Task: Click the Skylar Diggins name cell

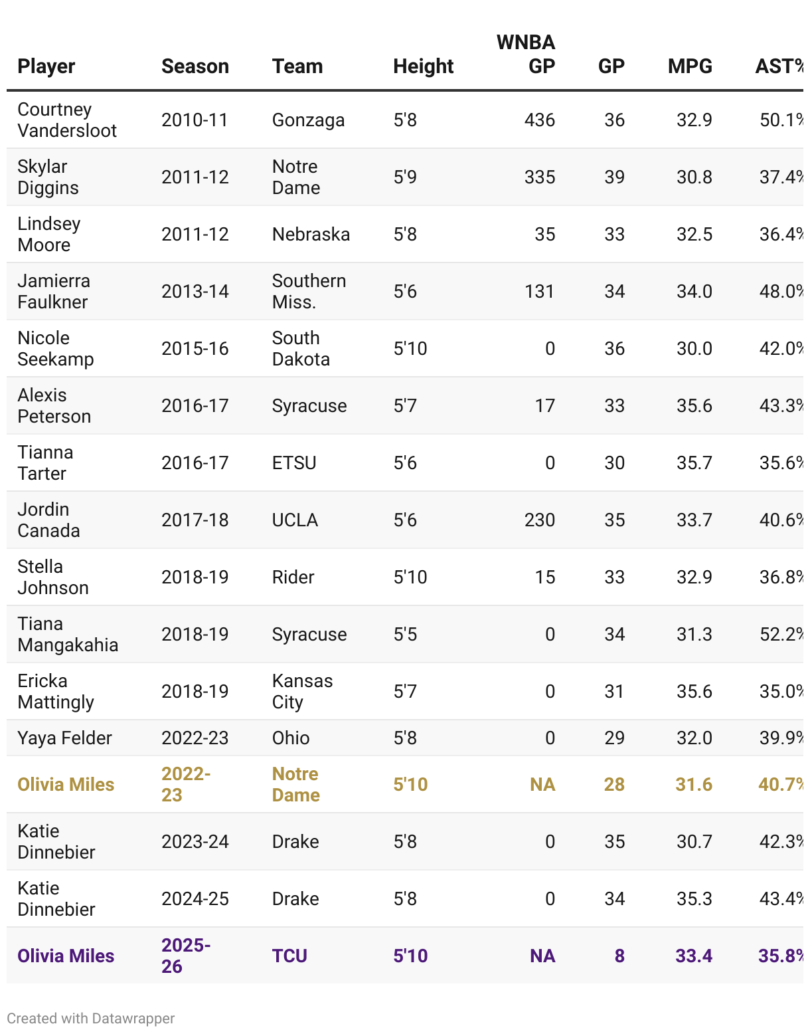Action: [48, 177]
